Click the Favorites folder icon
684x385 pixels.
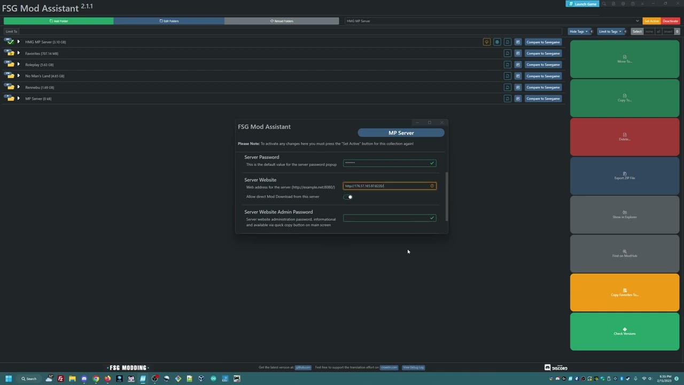tap(9, 53)
